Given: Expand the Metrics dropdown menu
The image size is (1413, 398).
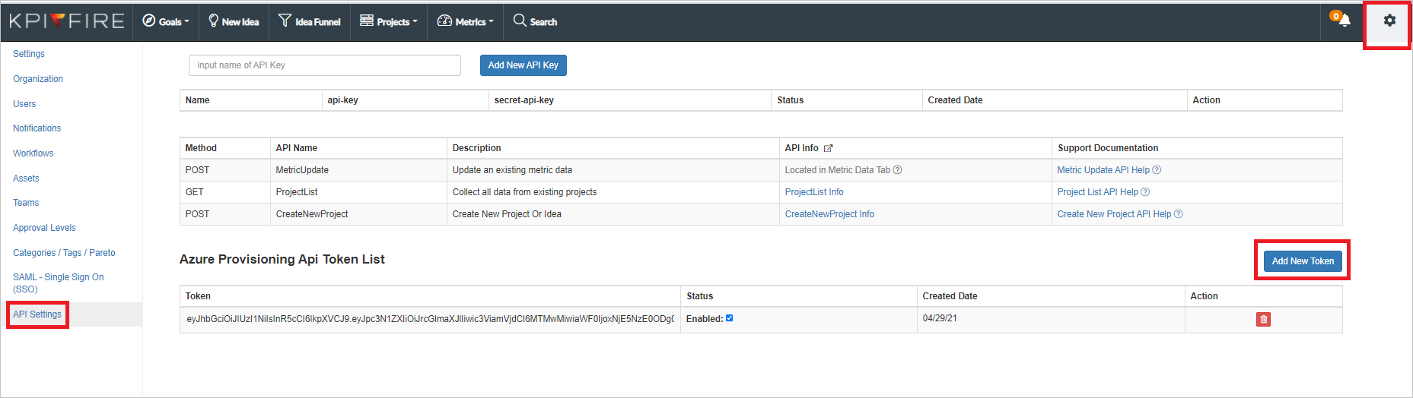Looking at the screenshot, I should 466,21.
